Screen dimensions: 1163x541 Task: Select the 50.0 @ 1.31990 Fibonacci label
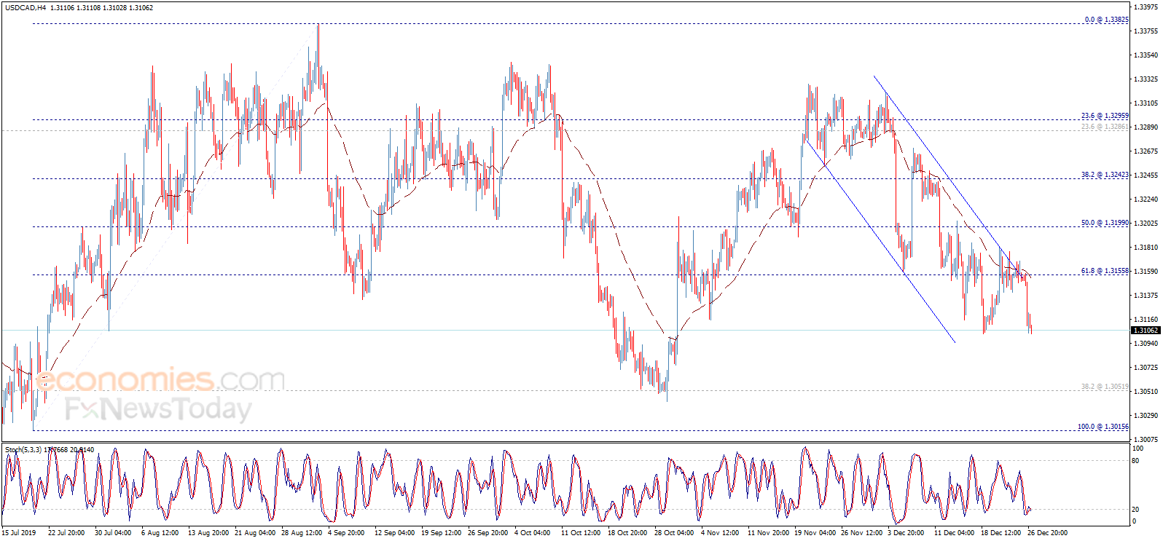[x=1105, y=223]
